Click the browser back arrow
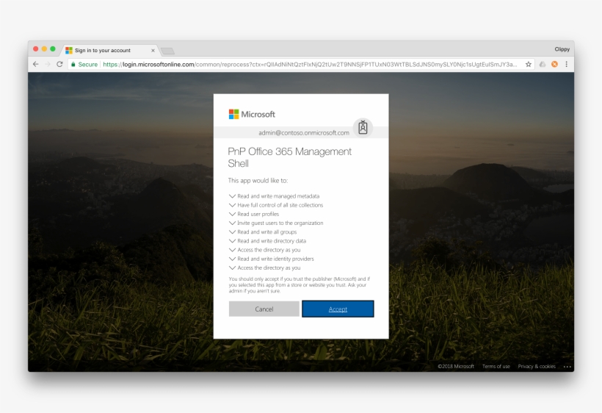Screen dimensions: 602x413 (x=36, y=64)
